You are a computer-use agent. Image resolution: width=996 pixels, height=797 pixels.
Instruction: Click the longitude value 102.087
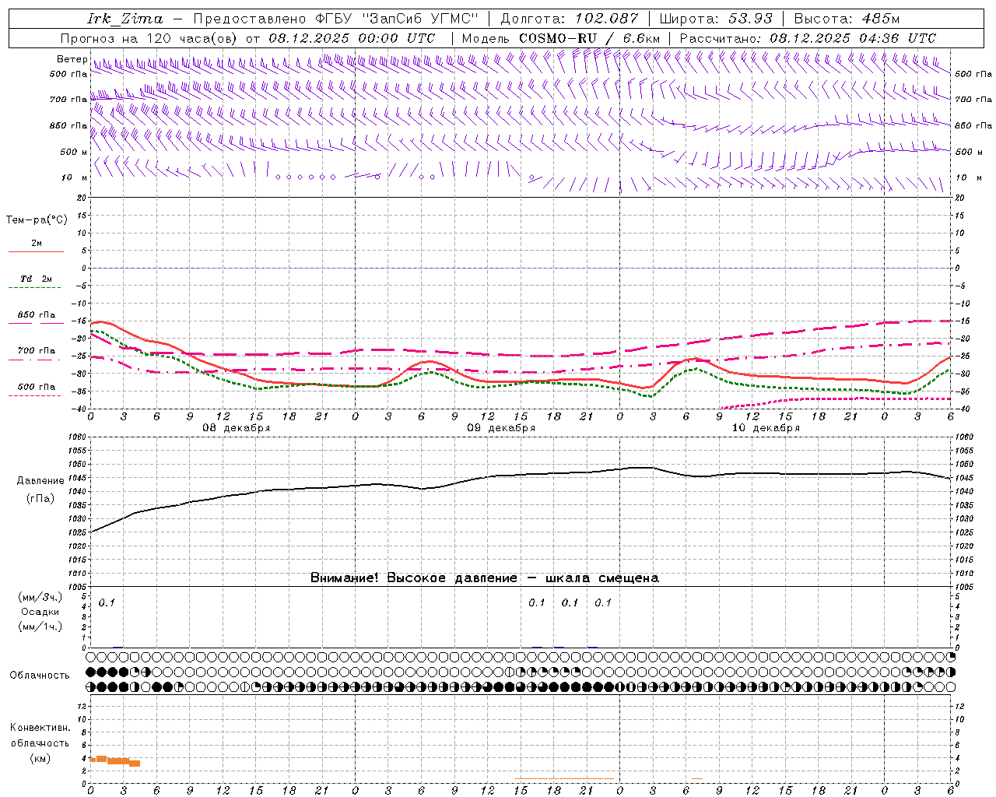(x=607, y=19)
